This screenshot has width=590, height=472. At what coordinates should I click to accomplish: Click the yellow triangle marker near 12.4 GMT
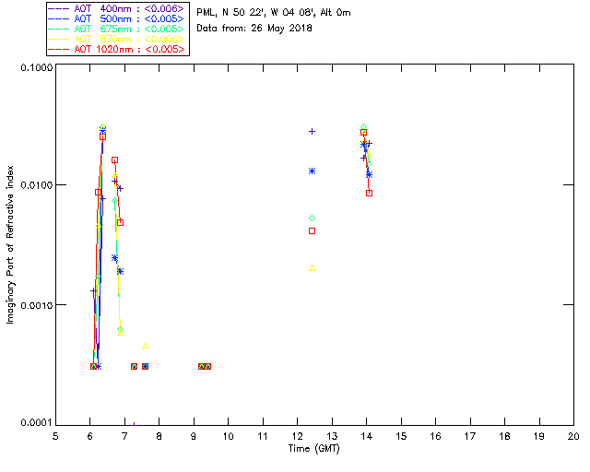pyautogui.click(x=312, y=268)
